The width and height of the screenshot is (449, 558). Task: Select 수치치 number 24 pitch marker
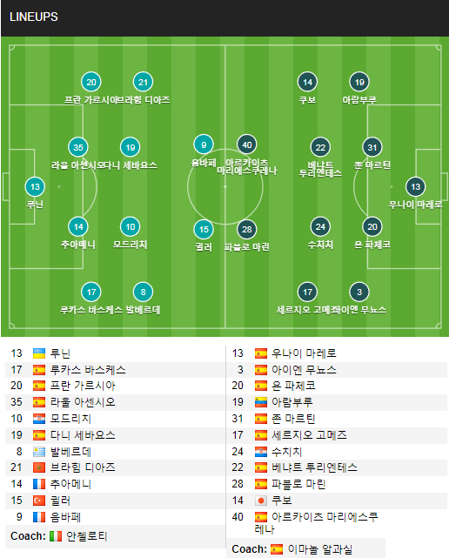320,226
